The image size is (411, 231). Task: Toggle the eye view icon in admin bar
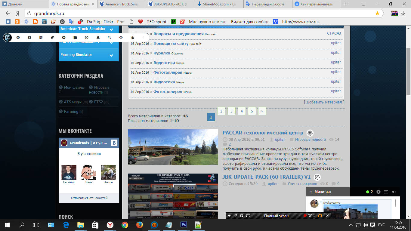tap(121, 38)
